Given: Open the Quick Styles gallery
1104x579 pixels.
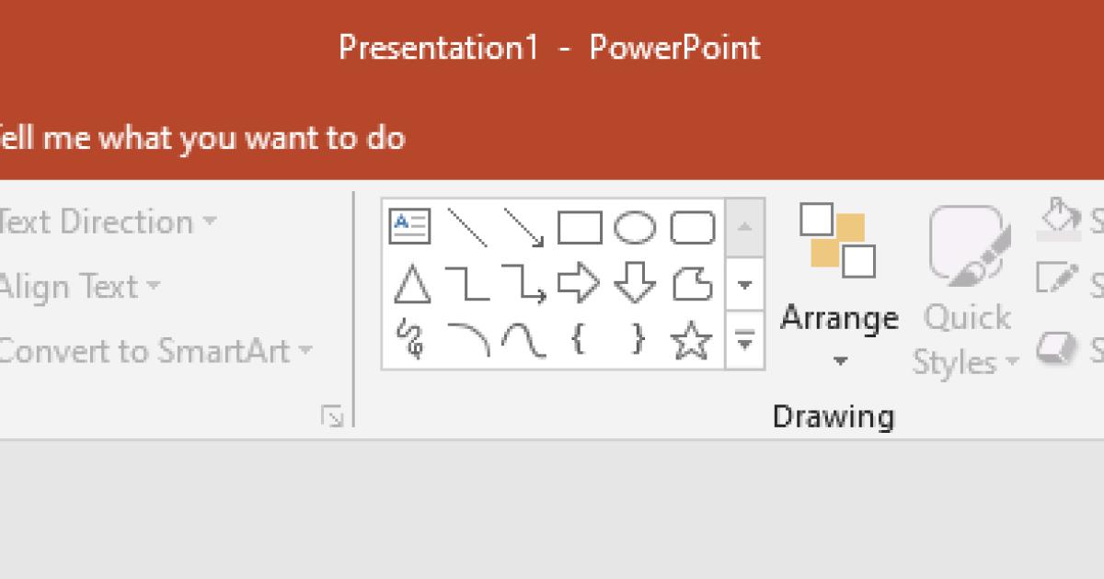Looking at the screenshot, I should coord(965,294).
